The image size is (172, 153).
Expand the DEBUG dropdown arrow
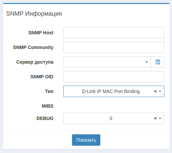(x=160, y=118)
